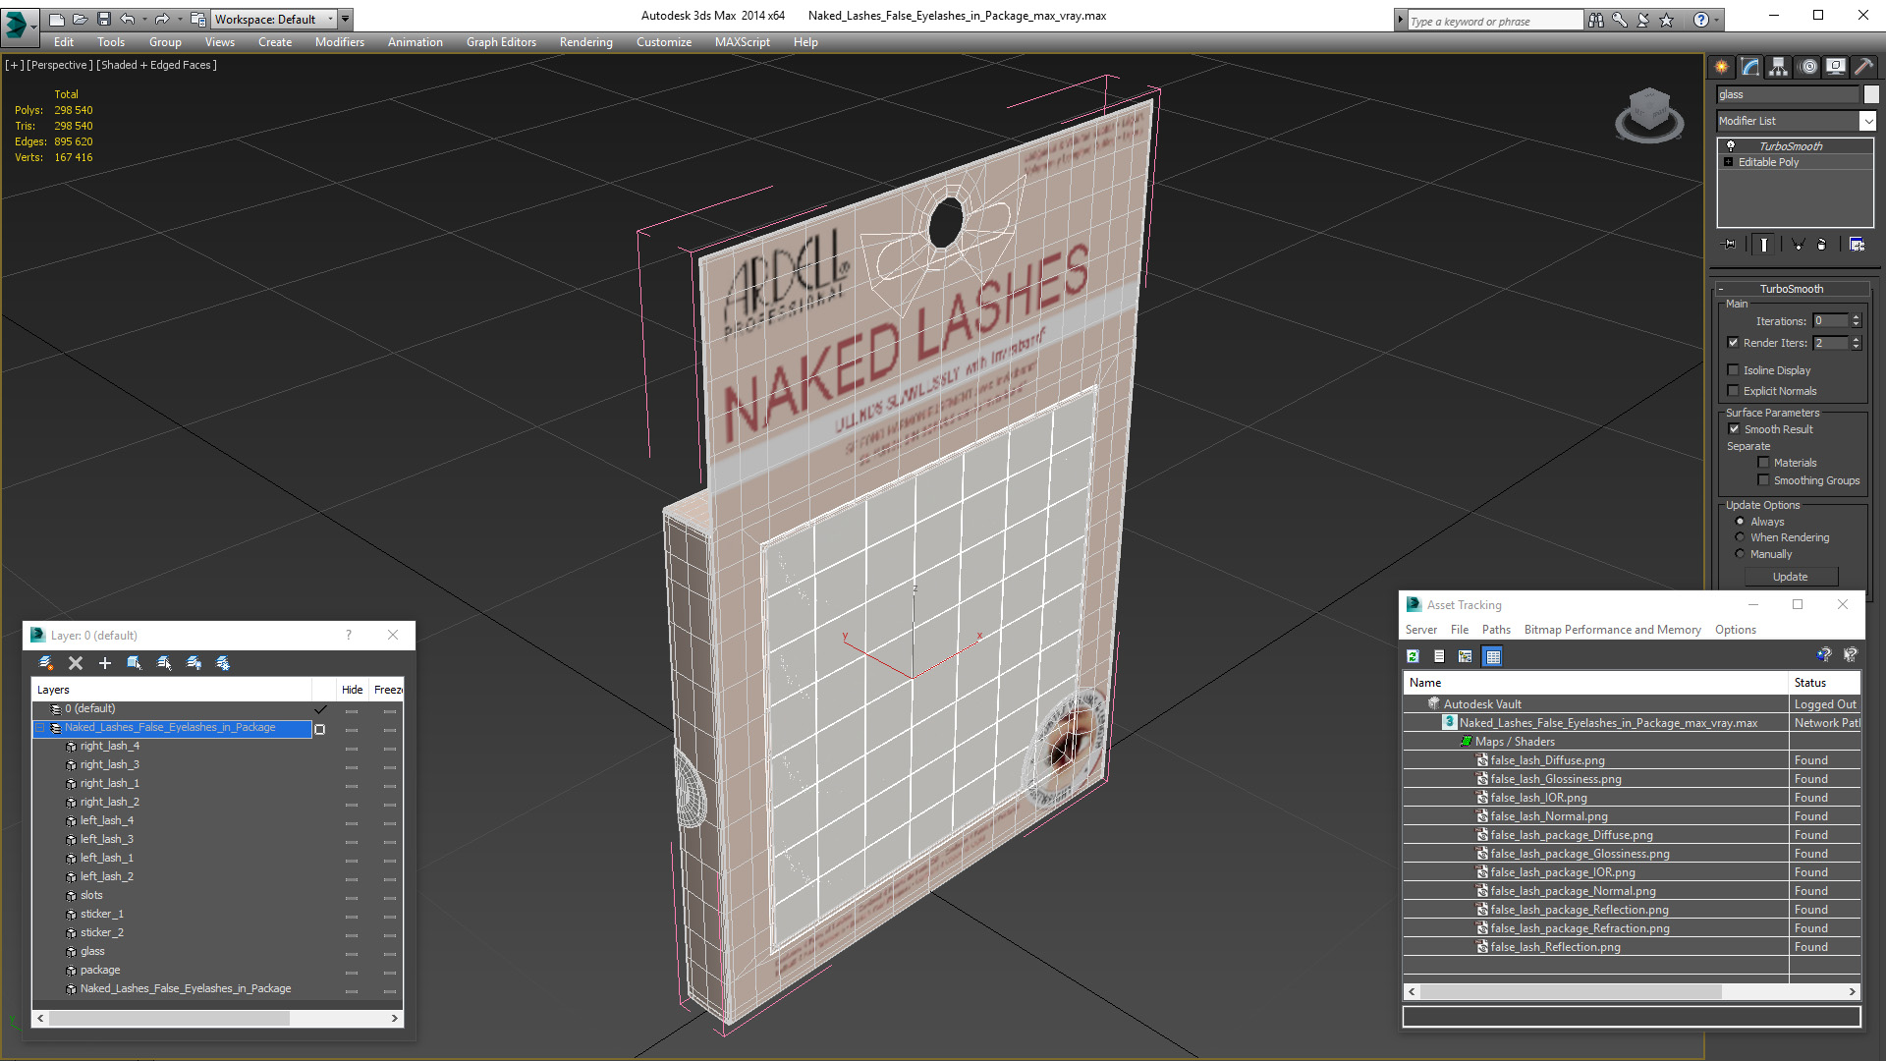The image size is (1886, 1061).
Task: Click the Status column header in Asset Tracking
Action: 1824,683
